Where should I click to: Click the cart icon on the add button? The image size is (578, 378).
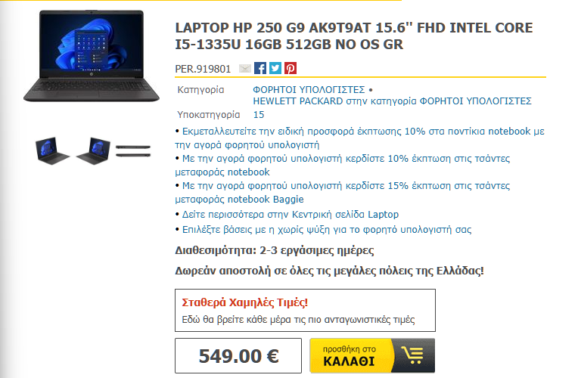point(412,356)
